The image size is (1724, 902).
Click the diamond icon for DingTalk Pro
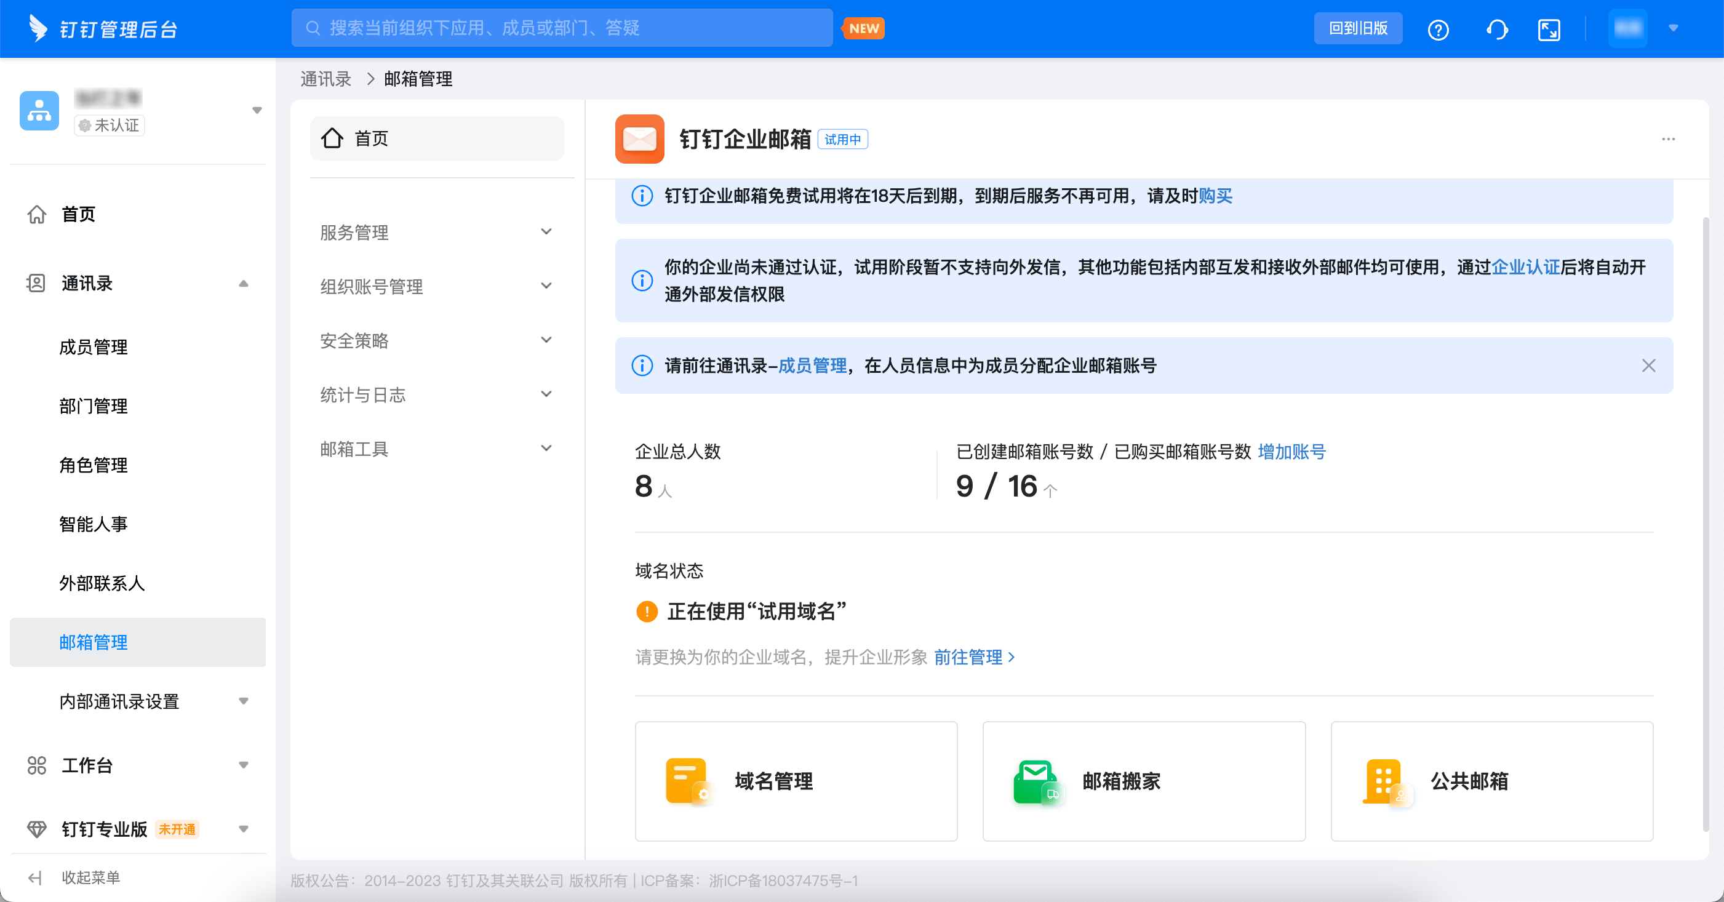pyautogui.click(x=36, y=829)
